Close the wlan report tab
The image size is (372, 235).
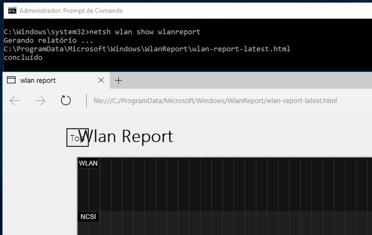point(101,80)
